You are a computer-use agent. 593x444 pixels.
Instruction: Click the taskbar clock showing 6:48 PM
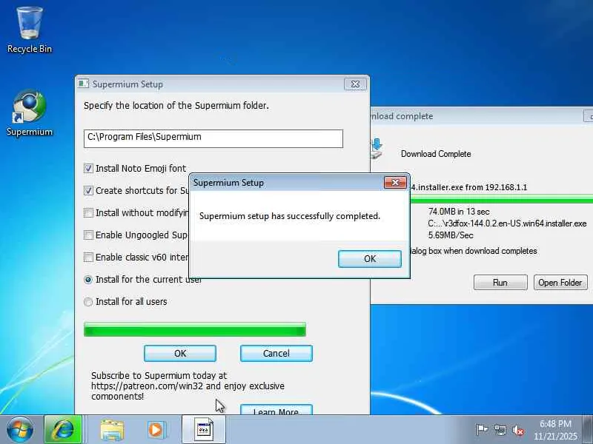(x=555, y=430)
